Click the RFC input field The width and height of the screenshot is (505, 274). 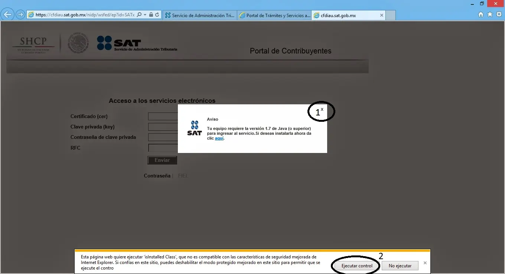163,148
